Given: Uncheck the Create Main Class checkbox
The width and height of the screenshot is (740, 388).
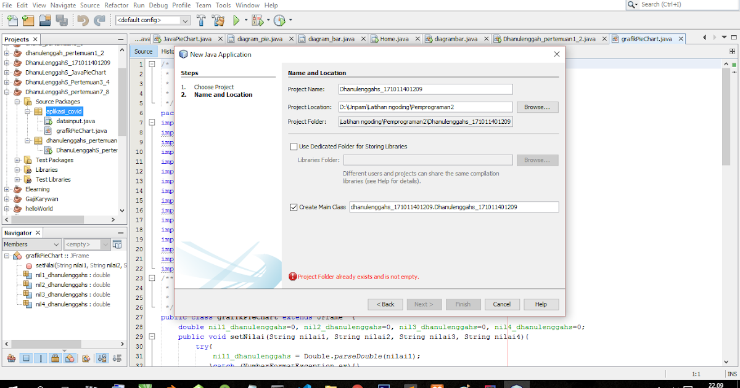Looking at the screenshot, I should pyautogui.click(x=294, y=207).
